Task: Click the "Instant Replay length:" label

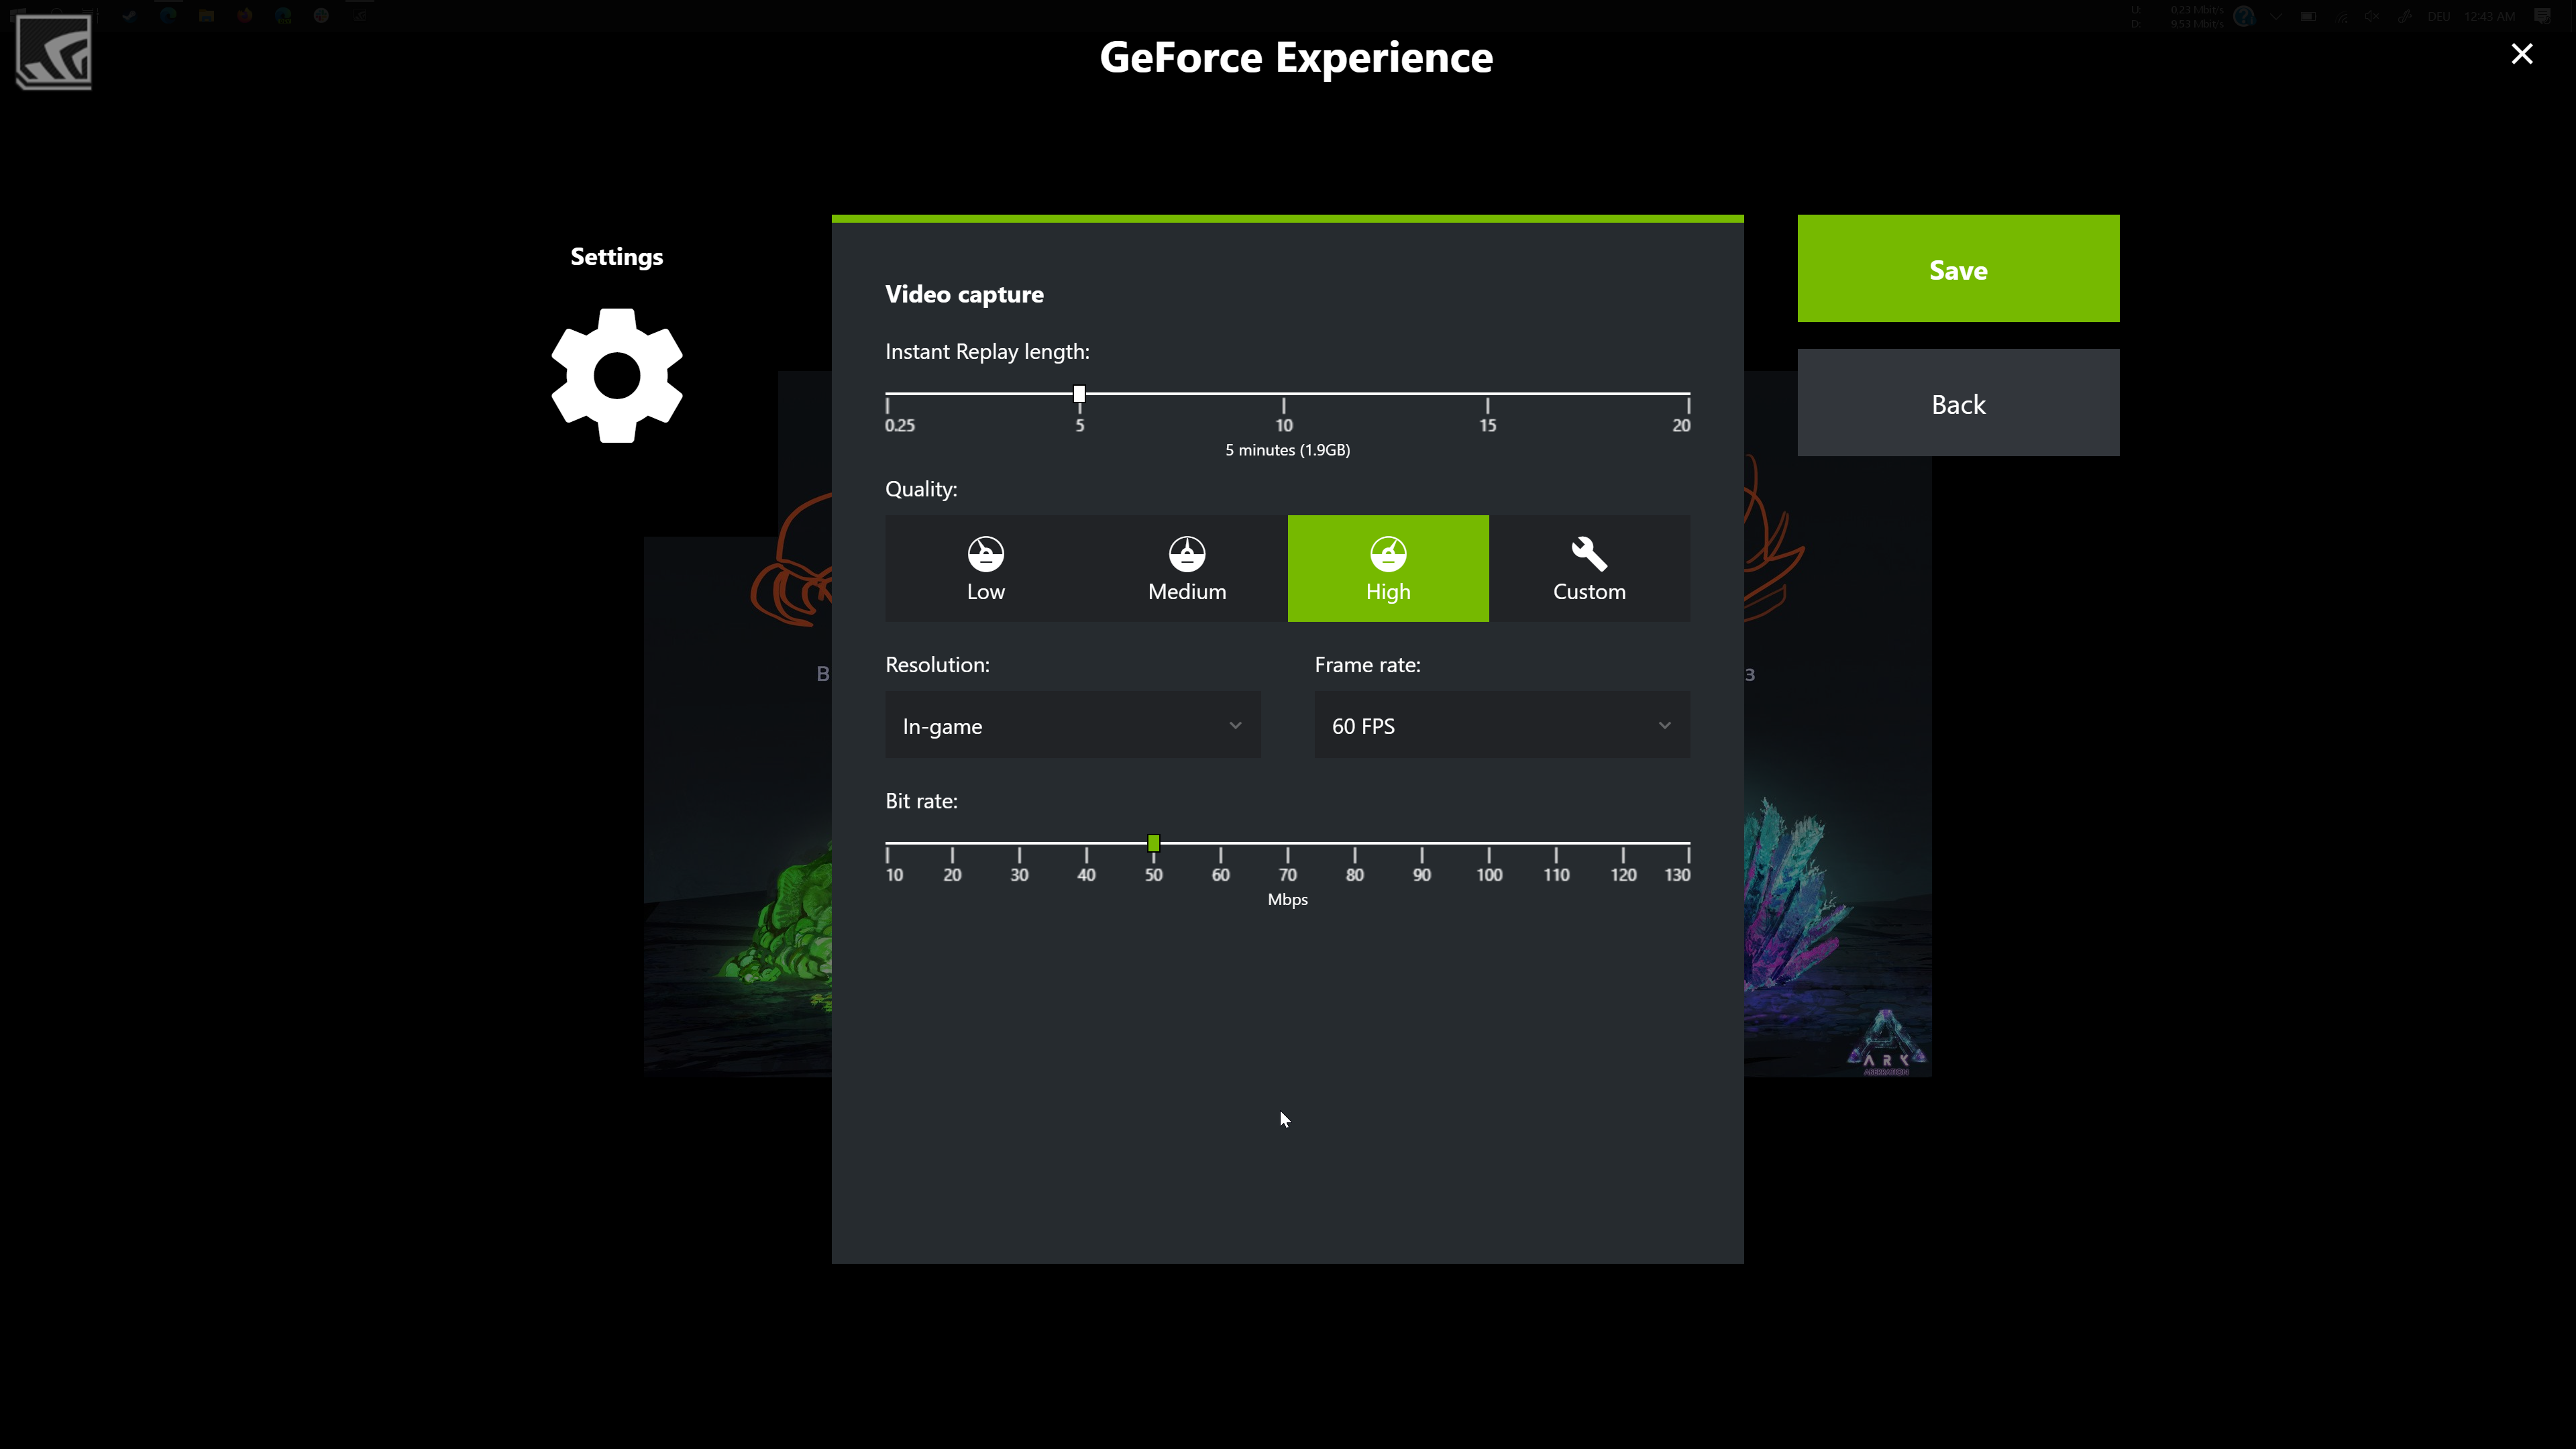Action: (987, 352)
